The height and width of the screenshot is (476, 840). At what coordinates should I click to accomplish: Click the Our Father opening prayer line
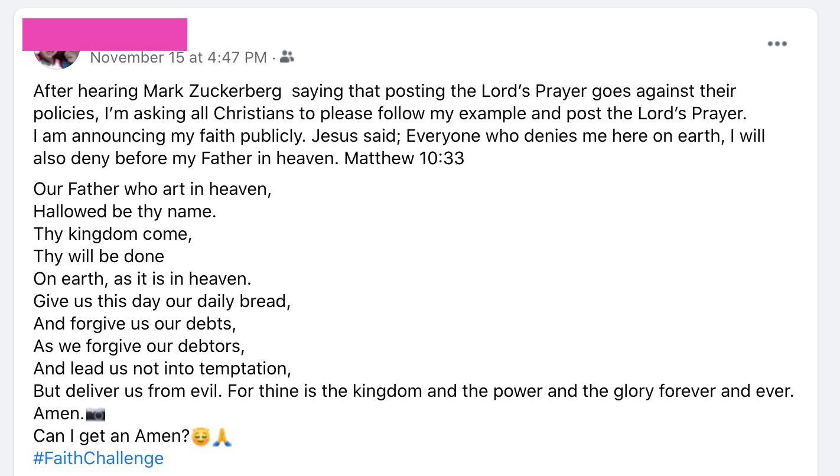click(x=152, y=189)
